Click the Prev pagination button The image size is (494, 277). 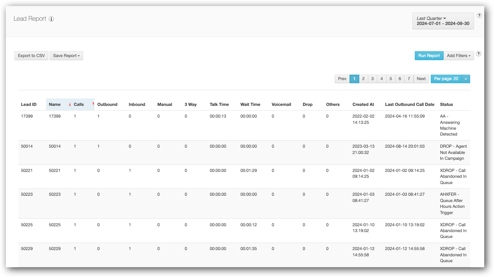[x=342, y=79]
